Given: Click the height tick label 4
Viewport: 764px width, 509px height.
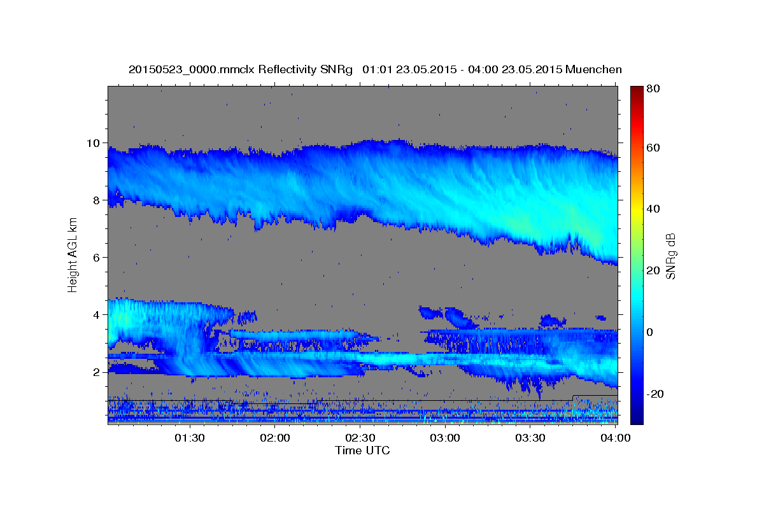Looking at the screenshot, I should point(98,314).
